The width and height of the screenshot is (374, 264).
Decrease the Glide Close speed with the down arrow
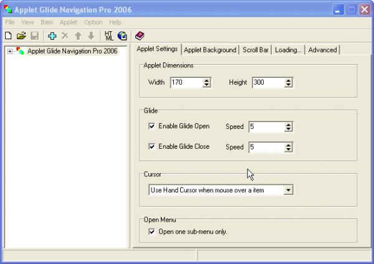click(289, 149)
